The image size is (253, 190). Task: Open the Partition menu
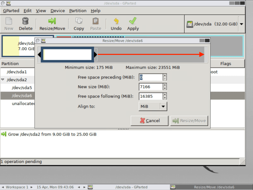point(78,11)
